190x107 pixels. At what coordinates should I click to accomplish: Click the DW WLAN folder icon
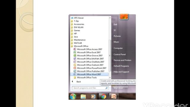(x=72, y=27)
